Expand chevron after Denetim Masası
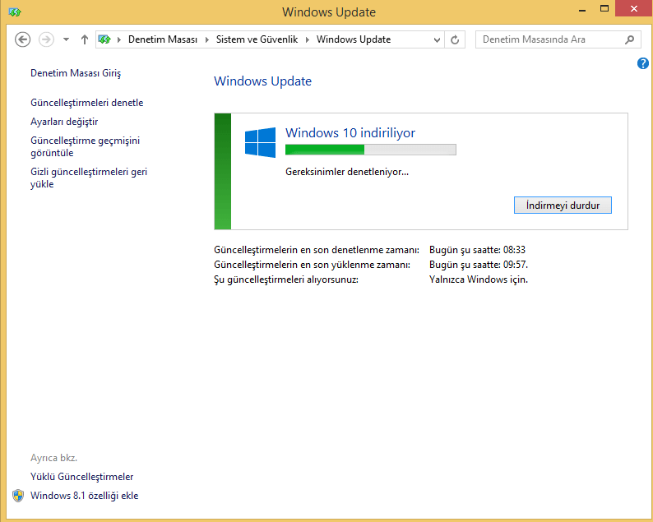 pos(207,39)
